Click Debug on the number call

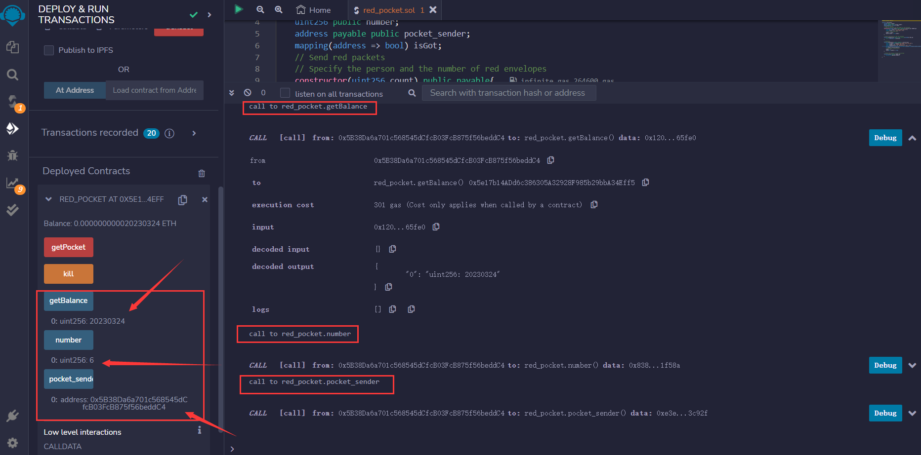point(885,365)
